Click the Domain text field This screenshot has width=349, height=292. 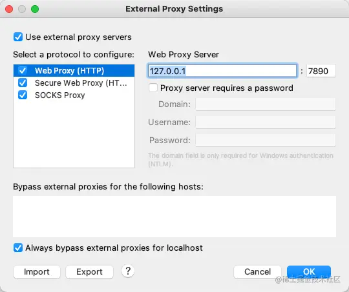point(266,104)
